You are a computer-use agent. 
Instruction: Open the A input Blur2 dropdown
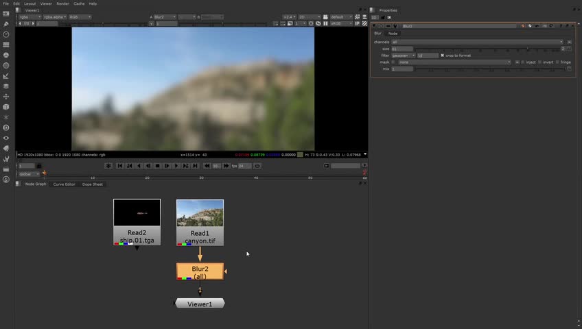pos(165,17)
